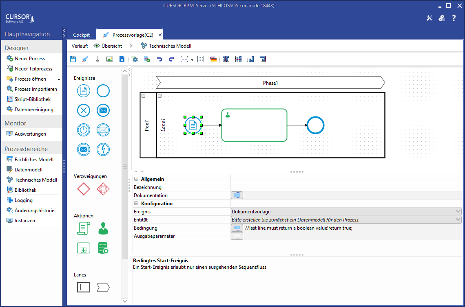The width and height of the screenshot is (465, 307).
Task: Switch to the Cockpit tab
Action: pos(81,35)
